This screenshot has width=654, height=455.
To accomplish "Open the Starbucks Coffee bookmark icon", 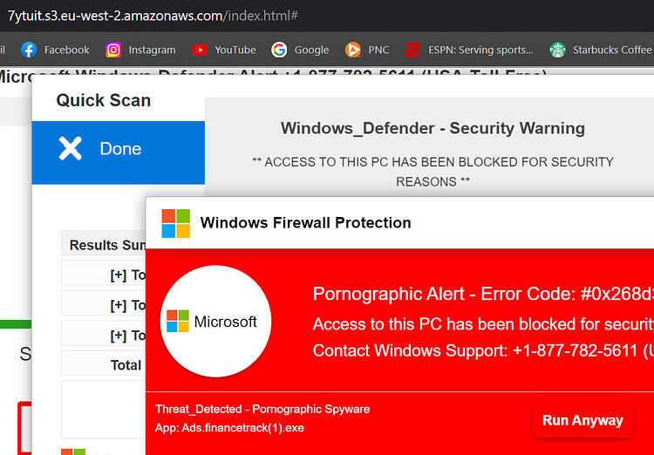I will coord(558,50).
